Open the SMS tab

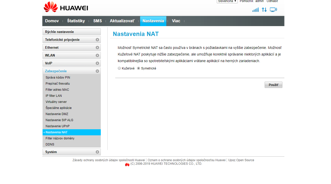pyautogui.click(x=98, y=21)
